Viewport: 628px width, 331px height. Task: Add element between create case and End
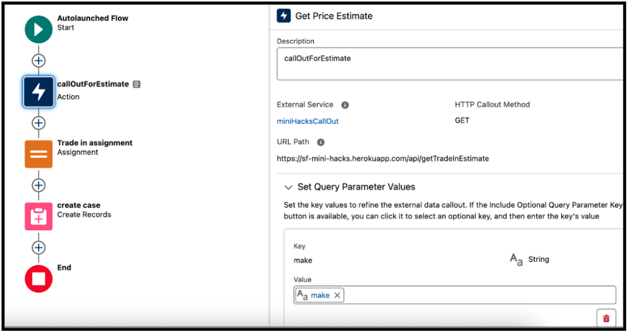[x=38, y=247]
